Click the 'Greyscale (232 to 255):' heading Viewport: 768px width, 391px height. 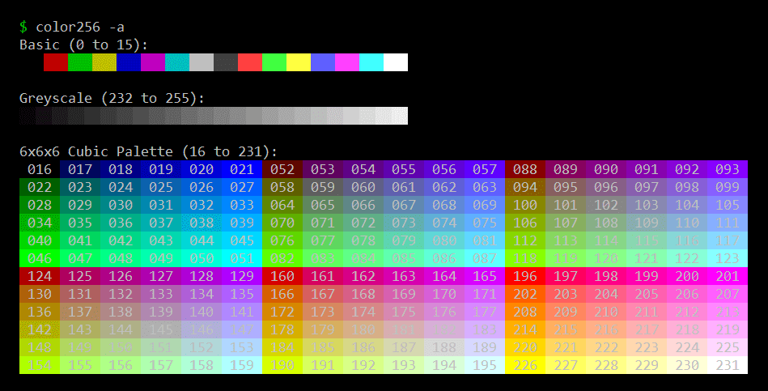coord(112,98)
